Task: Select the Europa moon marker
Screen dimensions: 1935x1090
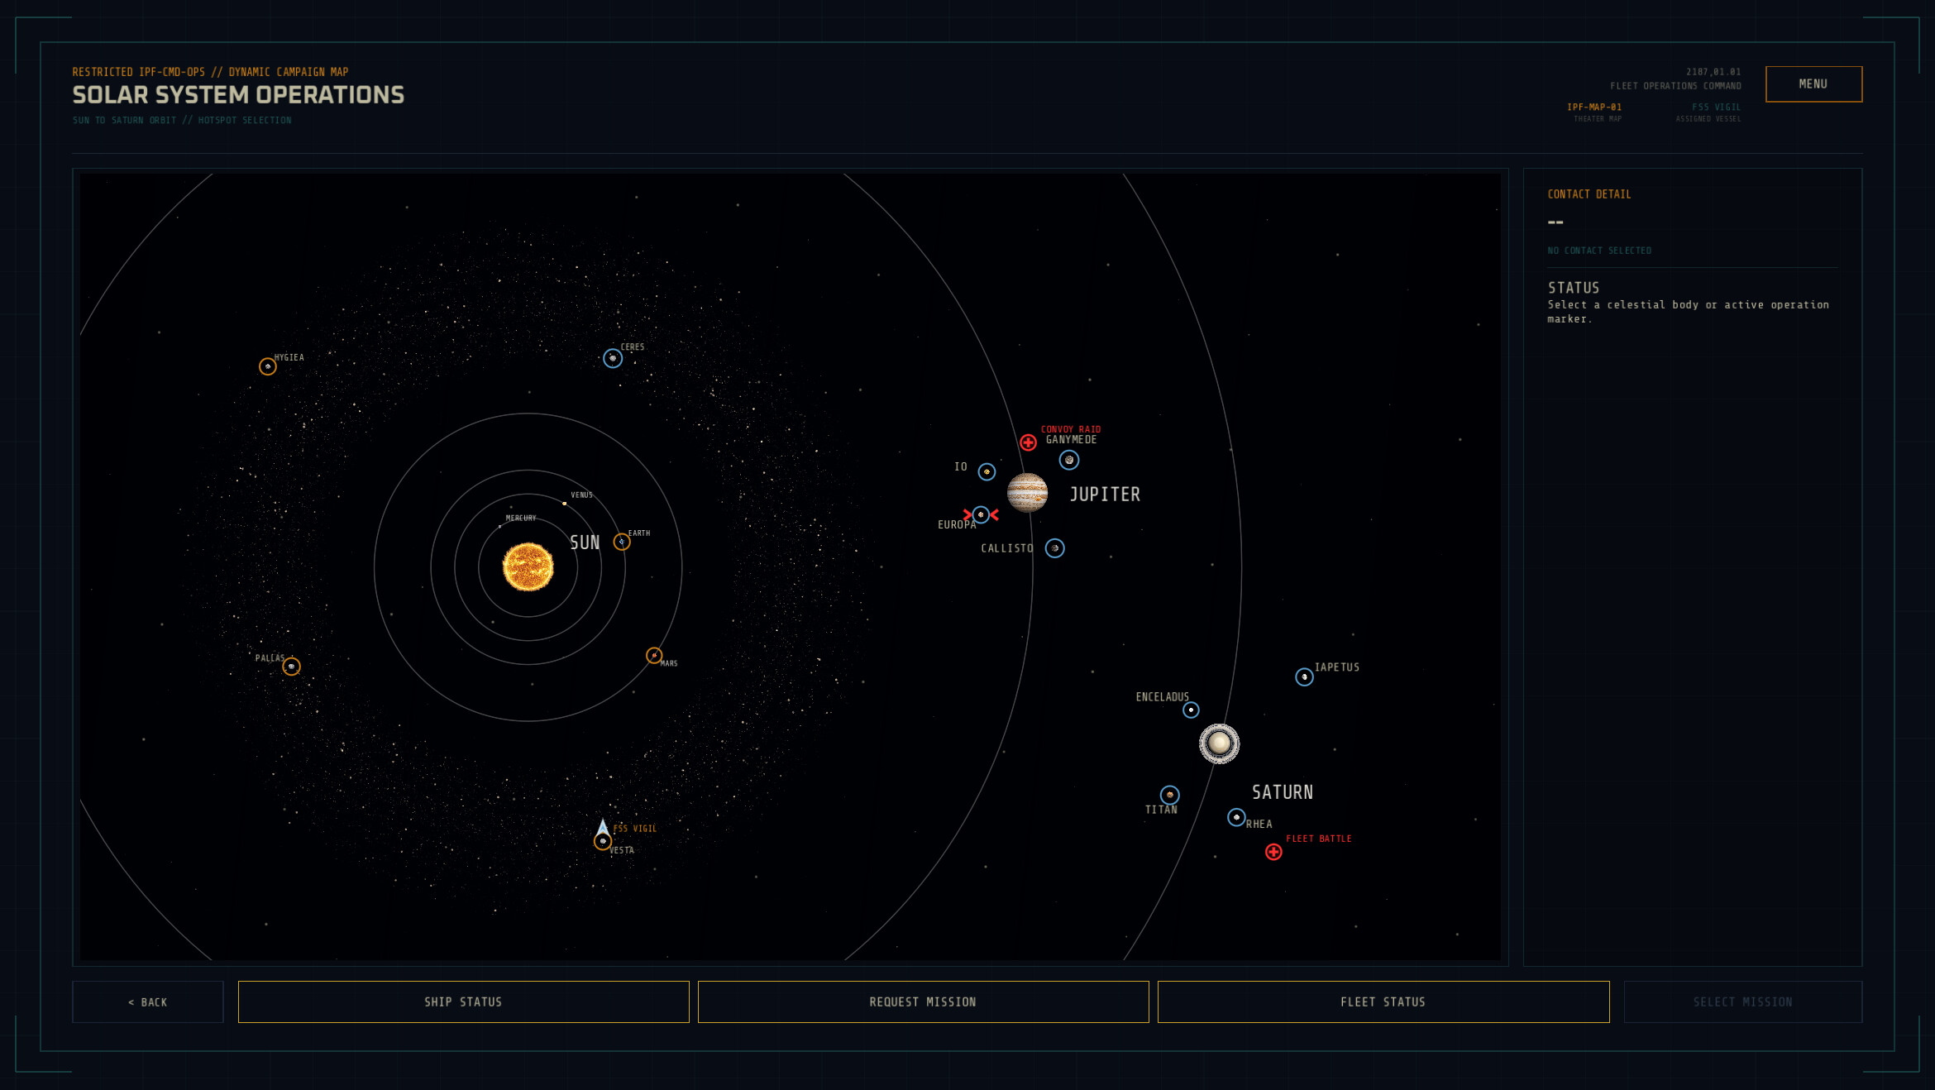Action: click(x=981, y=514)
